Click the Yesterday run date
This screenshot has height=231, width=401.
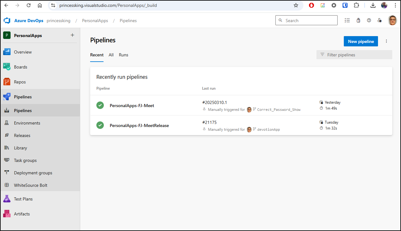pos(333,102)
